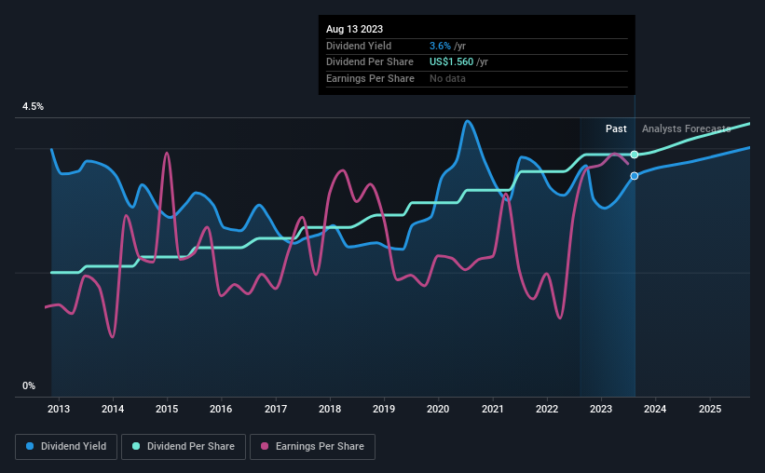Click the 0% y-axis label
The height and width of the screenshot is (473, 765).
click(x=29, y=386)
